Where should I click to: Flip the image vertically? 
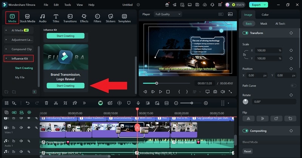coord(262,118)
